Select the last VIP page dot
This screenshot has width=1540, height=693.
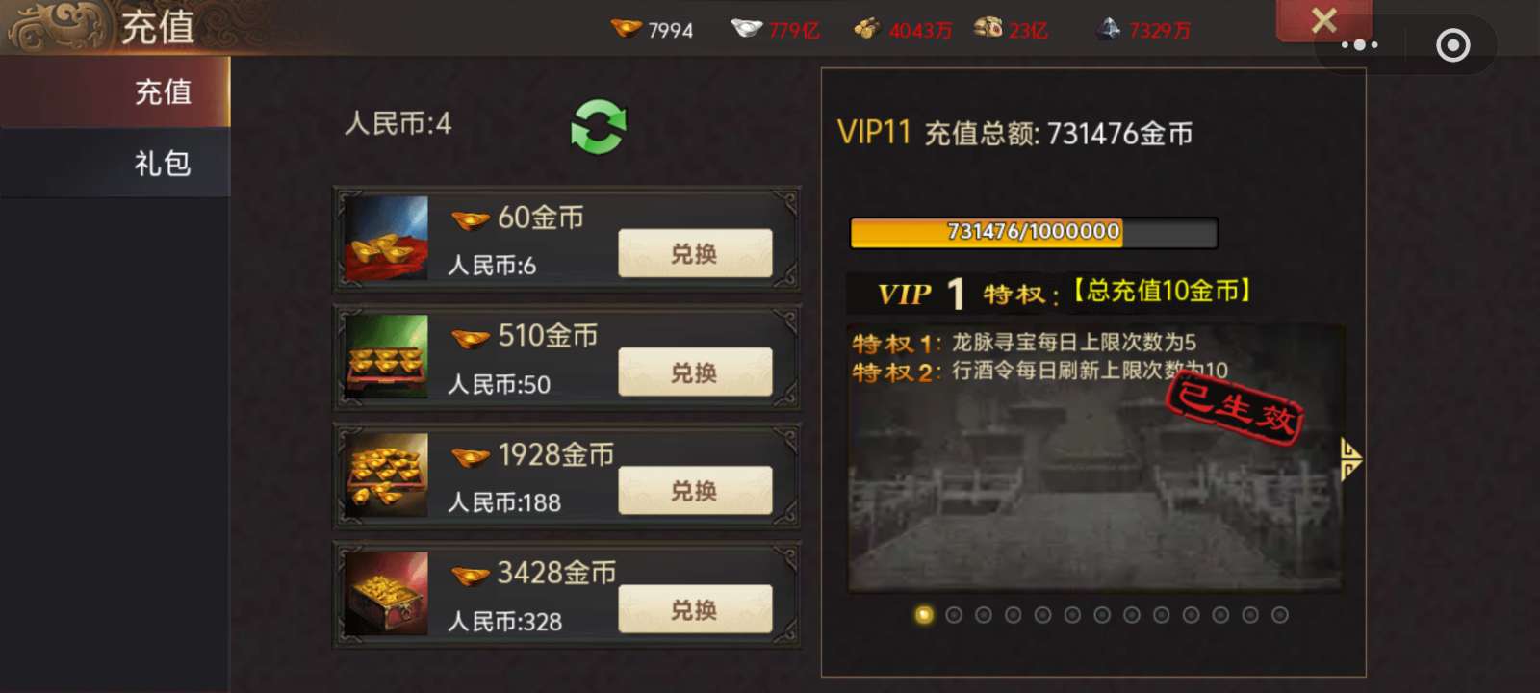1279,615
